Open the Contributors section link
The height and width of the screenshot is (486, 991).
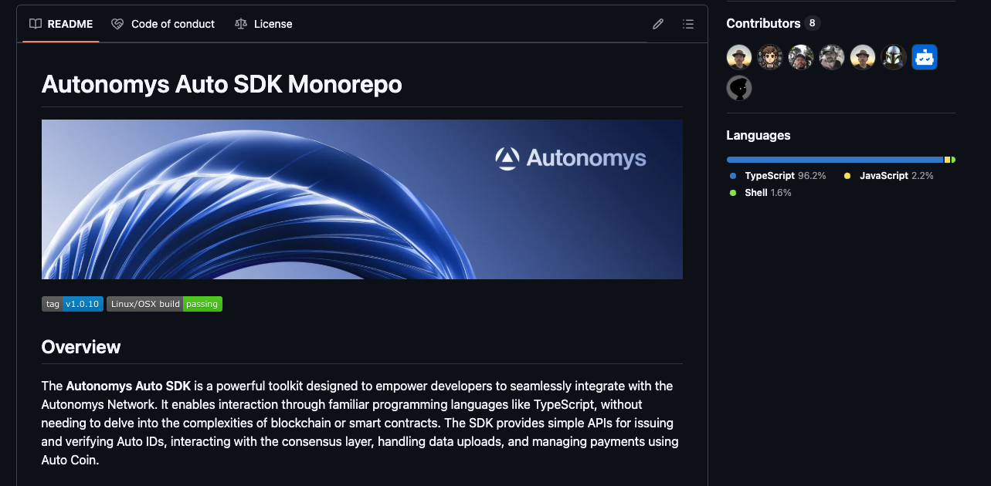point(763,22)
